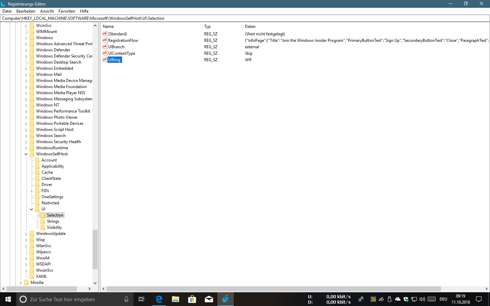Expand the WindowsUpdate tree node
490x306 pixels.
click(x=26, y=234)
